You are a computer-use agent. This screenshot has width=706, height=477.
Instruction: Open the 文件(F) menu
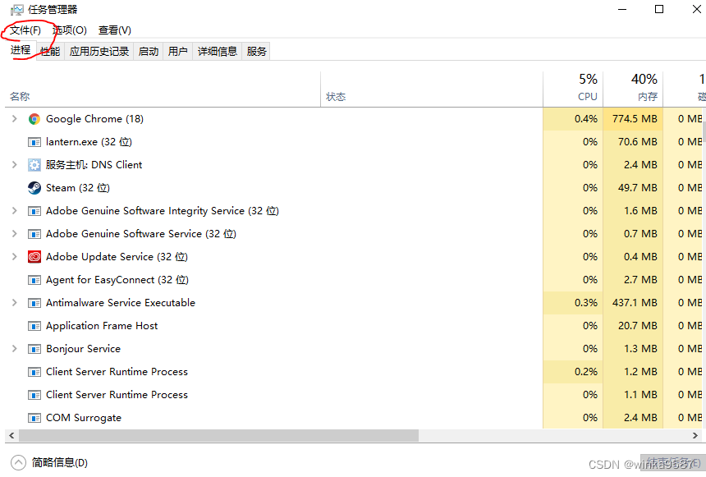[x=25, y=30]
